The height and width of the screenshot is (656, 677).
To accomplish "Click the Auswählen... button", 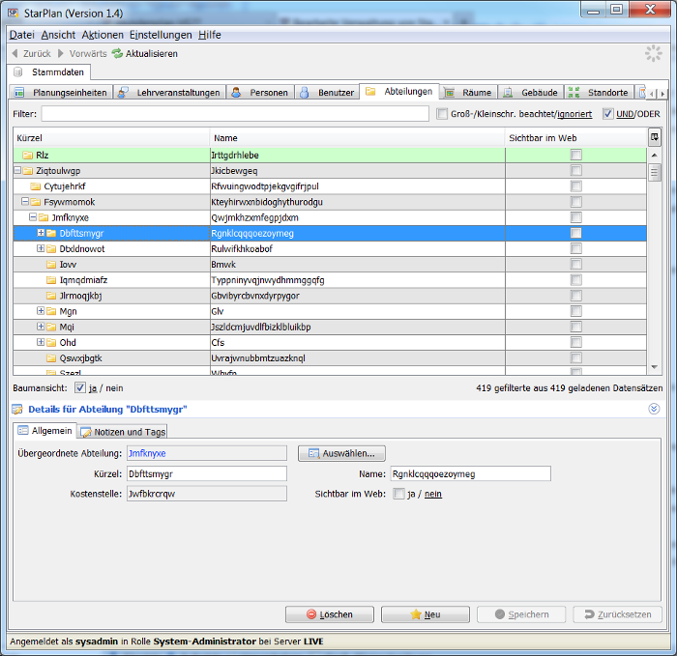I will 341,453.
